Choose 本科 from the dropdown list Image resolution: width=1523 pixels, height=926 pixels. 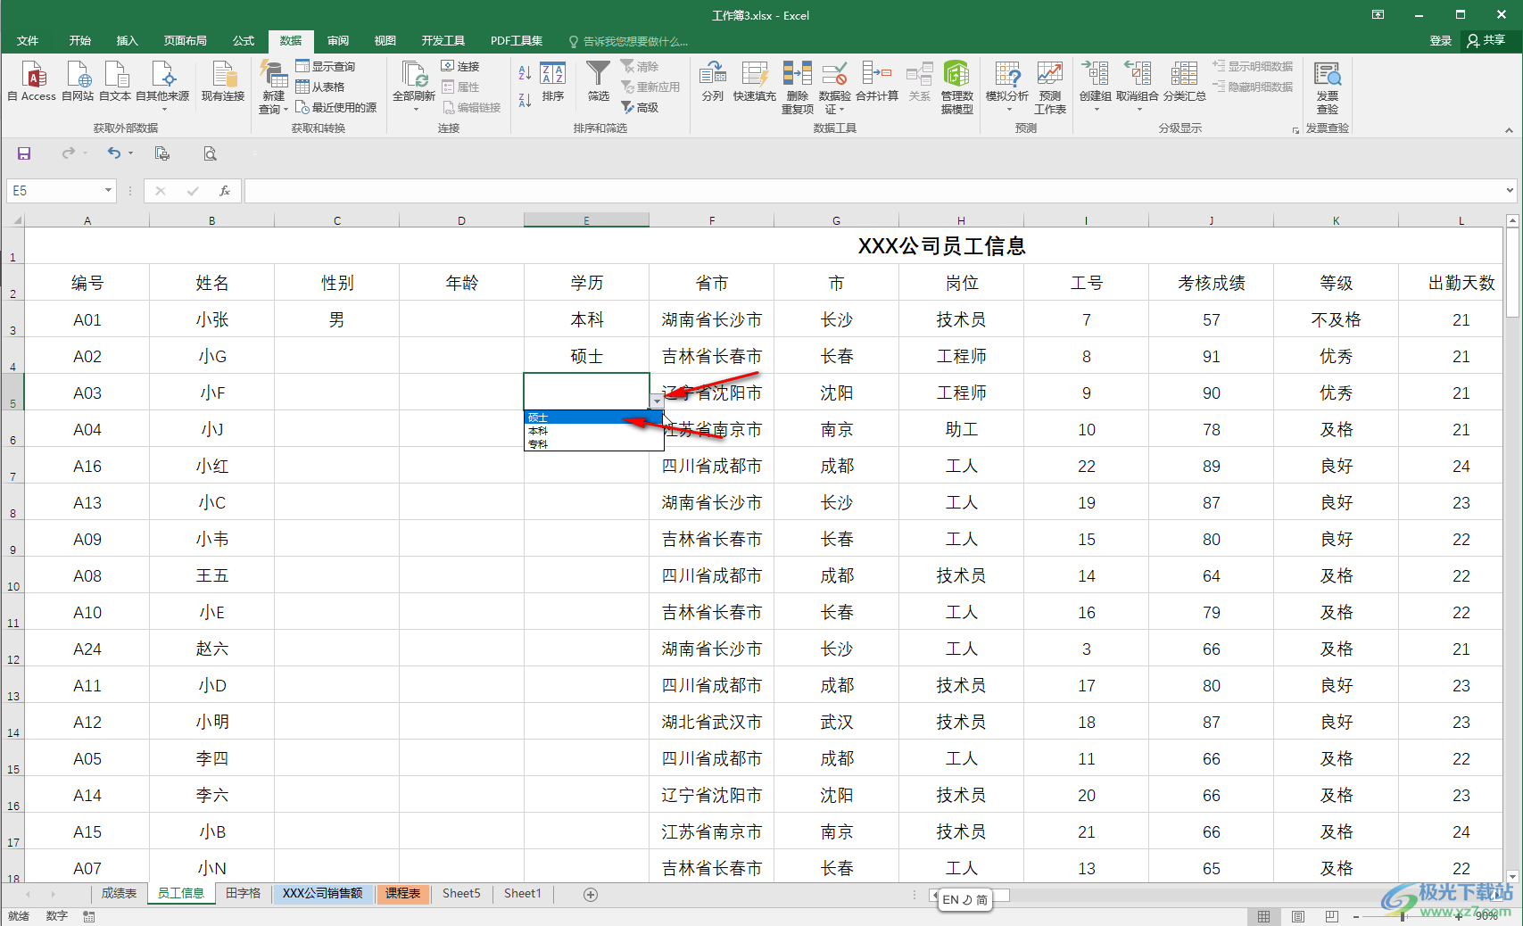click(x=593, y=431)
